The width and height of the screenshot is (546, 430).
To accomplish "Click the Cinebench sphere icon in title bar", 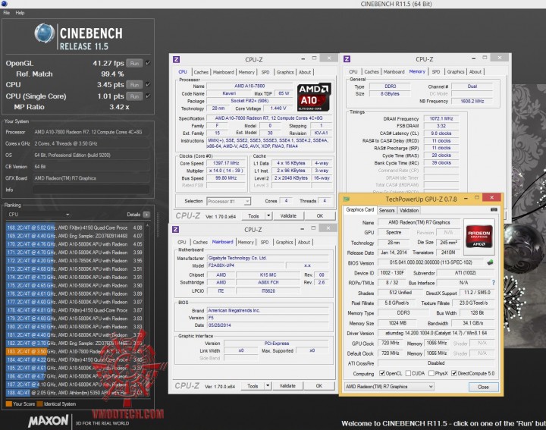I will pos(5,4).
